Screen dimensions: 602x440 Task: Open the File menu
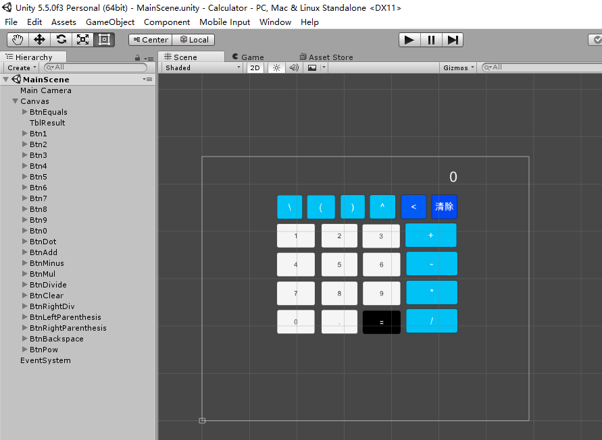(x=11, y=22)
